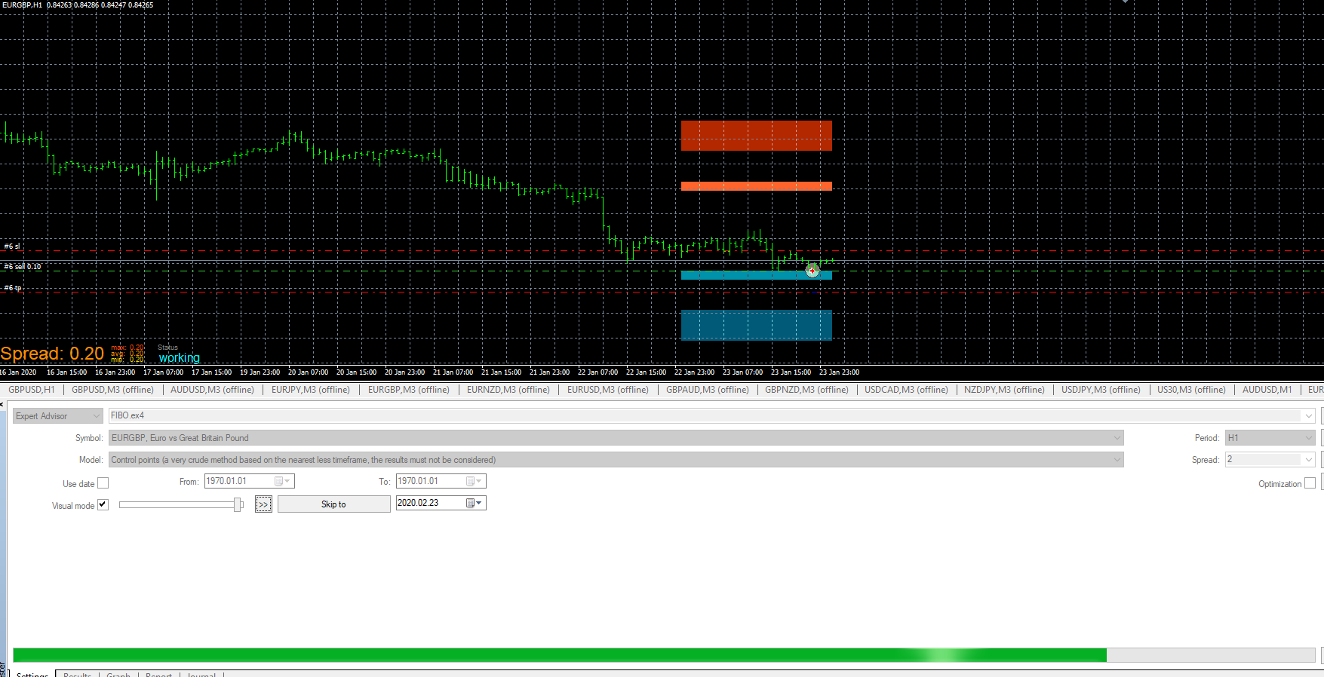Switch to the EURGBP,M3 (offline) chart tab
This screenshot has height=677, width=1324.
(x=409, y=390)
